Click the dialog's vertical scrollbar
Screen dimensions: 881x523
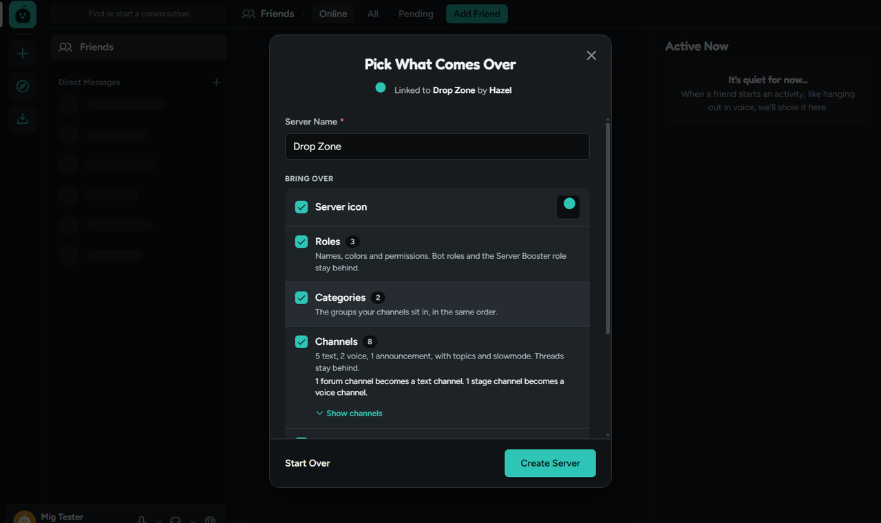(608, 228)
